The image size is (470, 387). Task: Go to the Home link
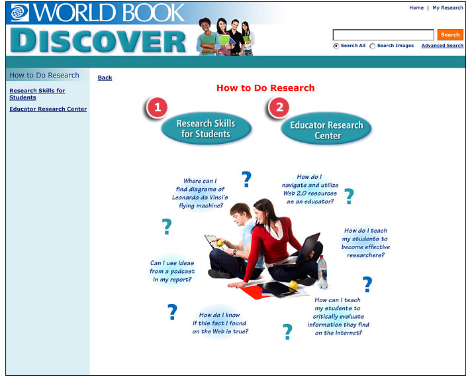[416, 8]
